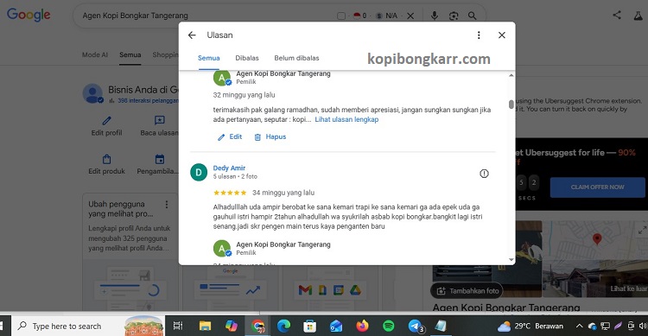Screen dimensions: 648x336
Task: Expand the map with the arrows icon
Action: (x=642, y=230)
